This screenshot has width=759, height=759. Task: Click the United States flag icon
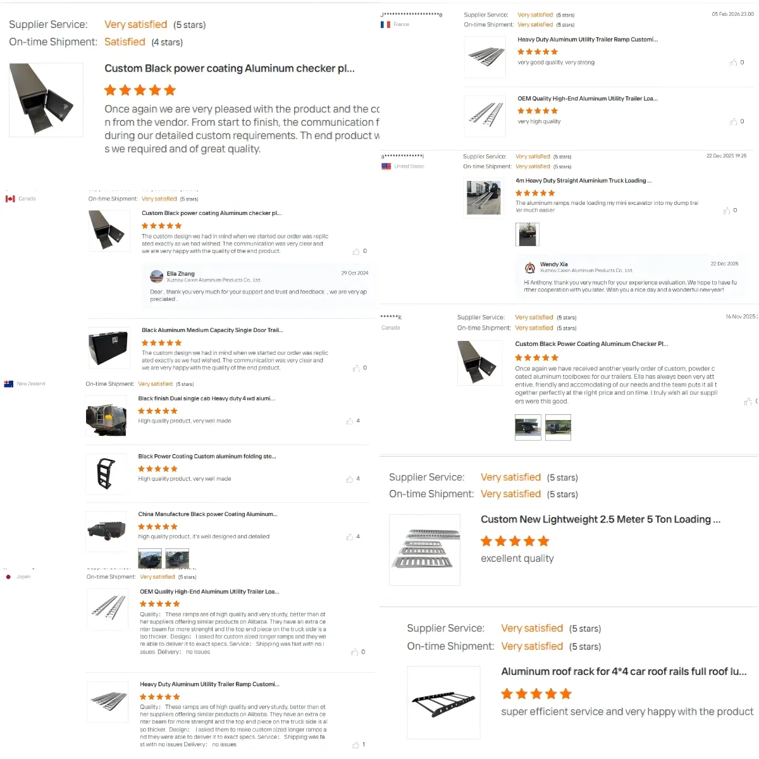point(386,166)
